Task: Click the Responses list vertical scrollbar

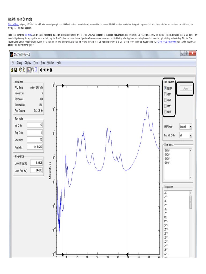Action: pyautogui.click(x=191, y=202)
